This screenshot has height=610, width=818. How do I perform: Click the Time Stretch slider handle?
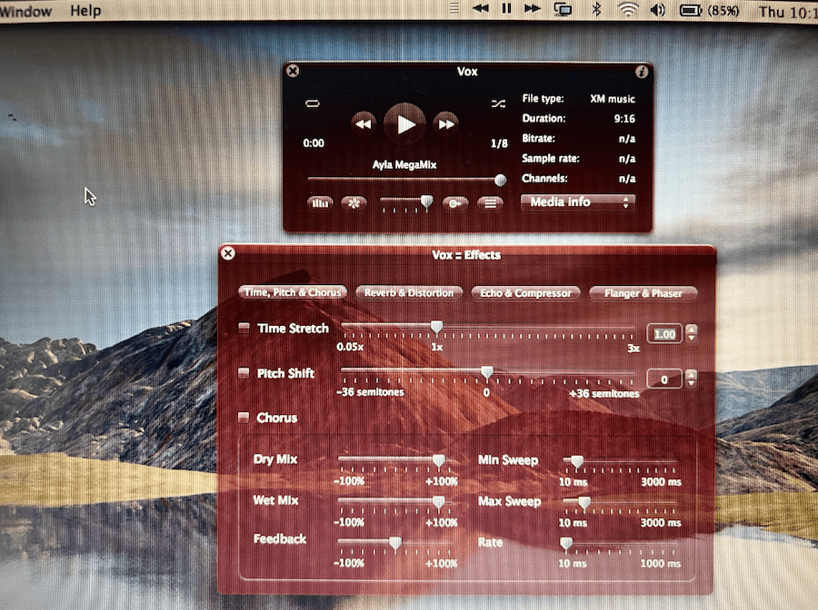[436, 327]
